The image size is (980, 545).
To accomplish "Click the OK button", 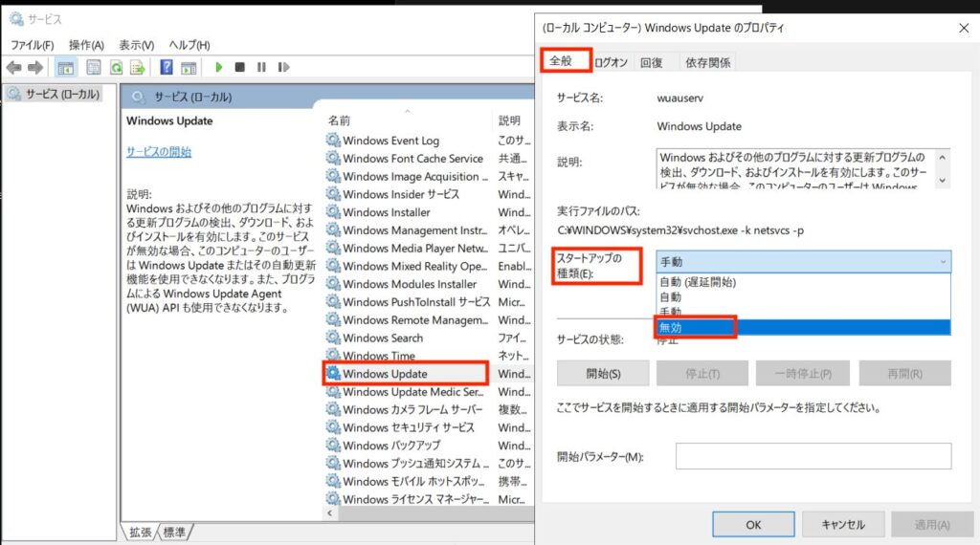I will pos(753,524).
